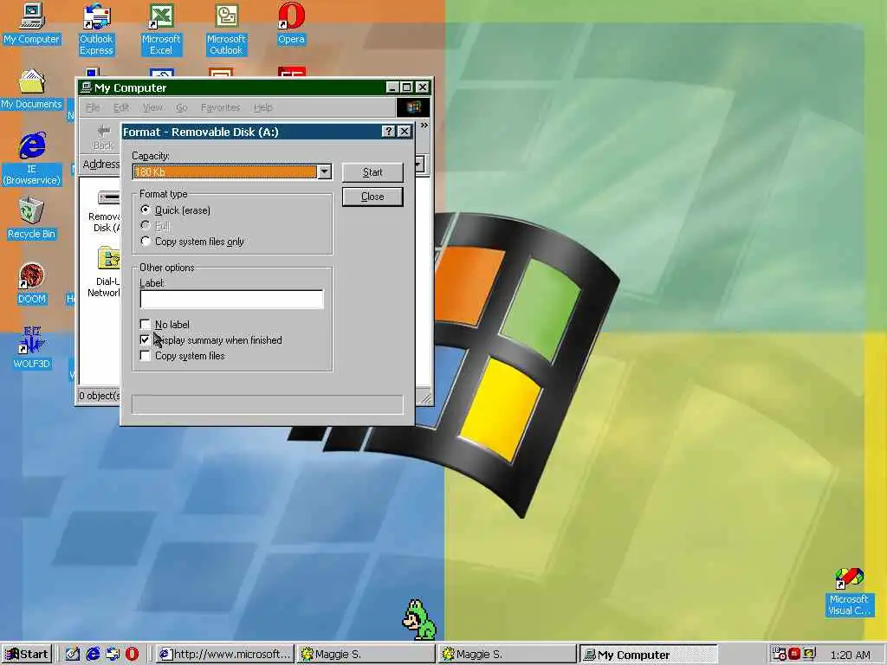Click inside the Label text field
The width and height of the screenshot is (887, 665).
(x=231, y=299)
